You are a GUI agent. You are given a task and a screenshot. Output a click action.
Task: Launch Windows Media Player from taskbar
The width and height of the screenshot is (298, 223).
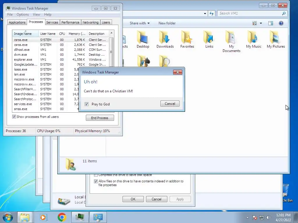[x=43, y=217]
